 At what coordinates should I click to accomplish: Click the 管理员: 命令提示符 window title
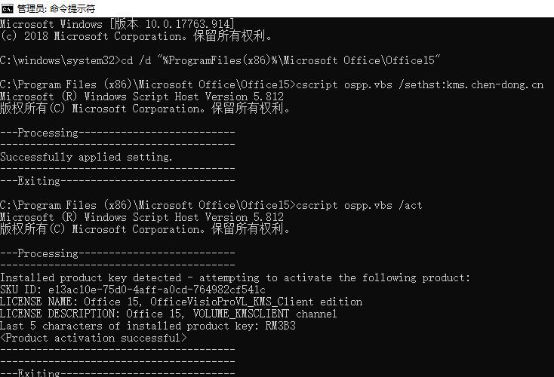(56, 8)
